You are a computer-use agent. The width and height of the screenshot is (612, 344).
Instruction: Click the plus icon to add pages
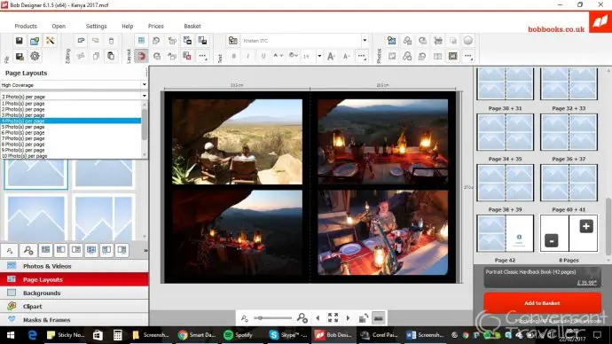click(x=586, y=226)
